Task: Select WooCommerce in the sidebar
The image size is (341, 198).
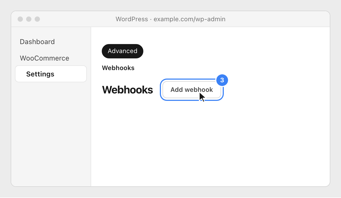Action: [44, 58]
